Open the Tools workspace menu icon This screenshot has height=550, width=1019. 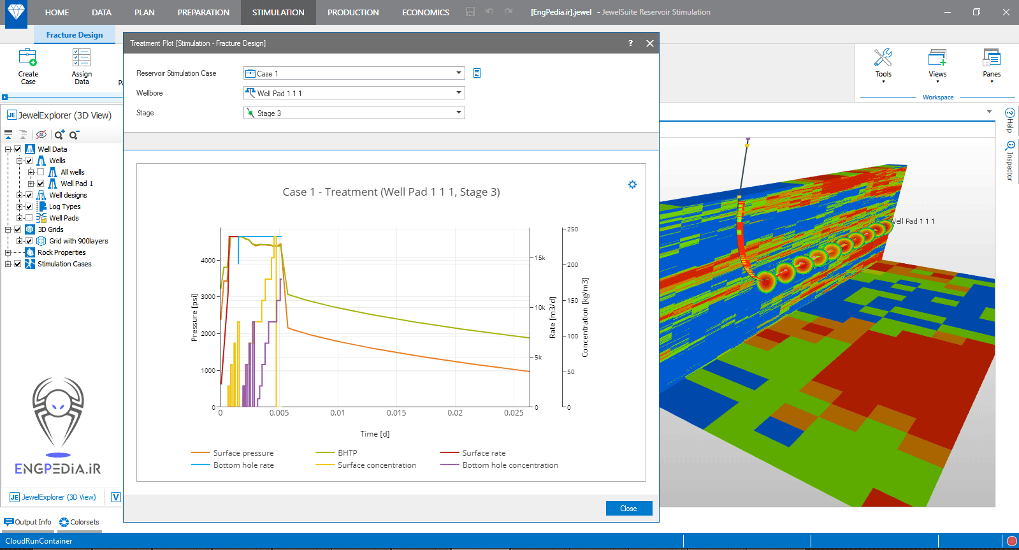pyautogui.click(x=883, y=59)
